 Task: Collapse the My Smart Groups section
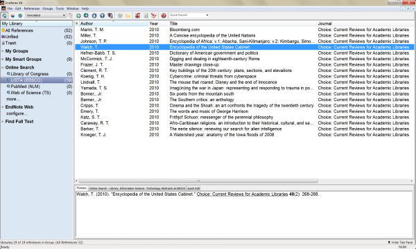point(2,59)
